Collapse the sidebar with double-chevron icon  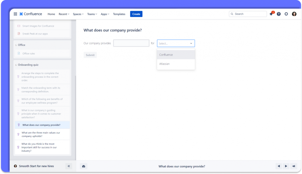click(x=69, y=166)
